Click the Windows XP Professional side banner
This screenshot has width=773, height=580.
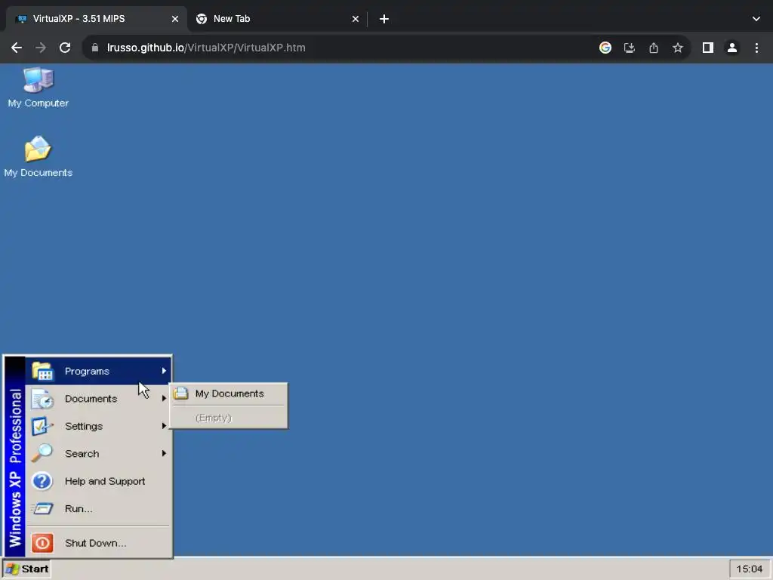tap(15, 457)
